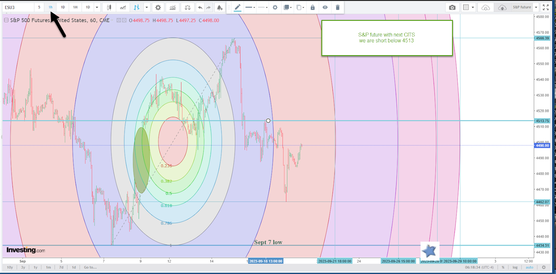Toggle log scale button
Viewport: 556px width, 274px height.
click(x=515, y=267)
